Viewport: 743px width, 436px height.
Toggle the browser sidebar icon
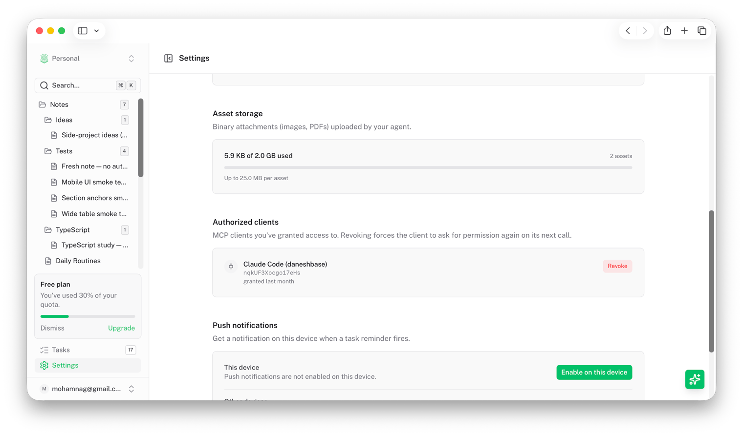[x=83, y=31]
